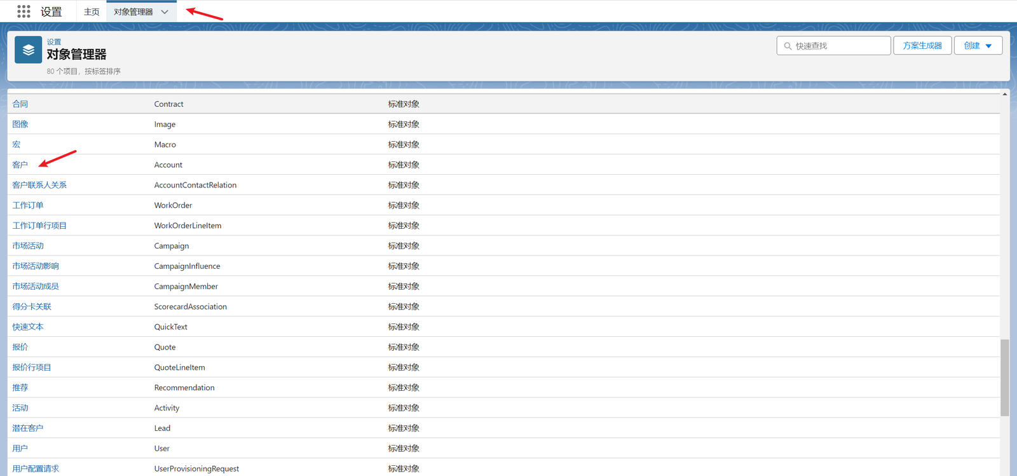Open the 客户联系人关系 object link
The height and width of the screenshot is (476, 1017).
pyautogui.click(x=39, y=185)
